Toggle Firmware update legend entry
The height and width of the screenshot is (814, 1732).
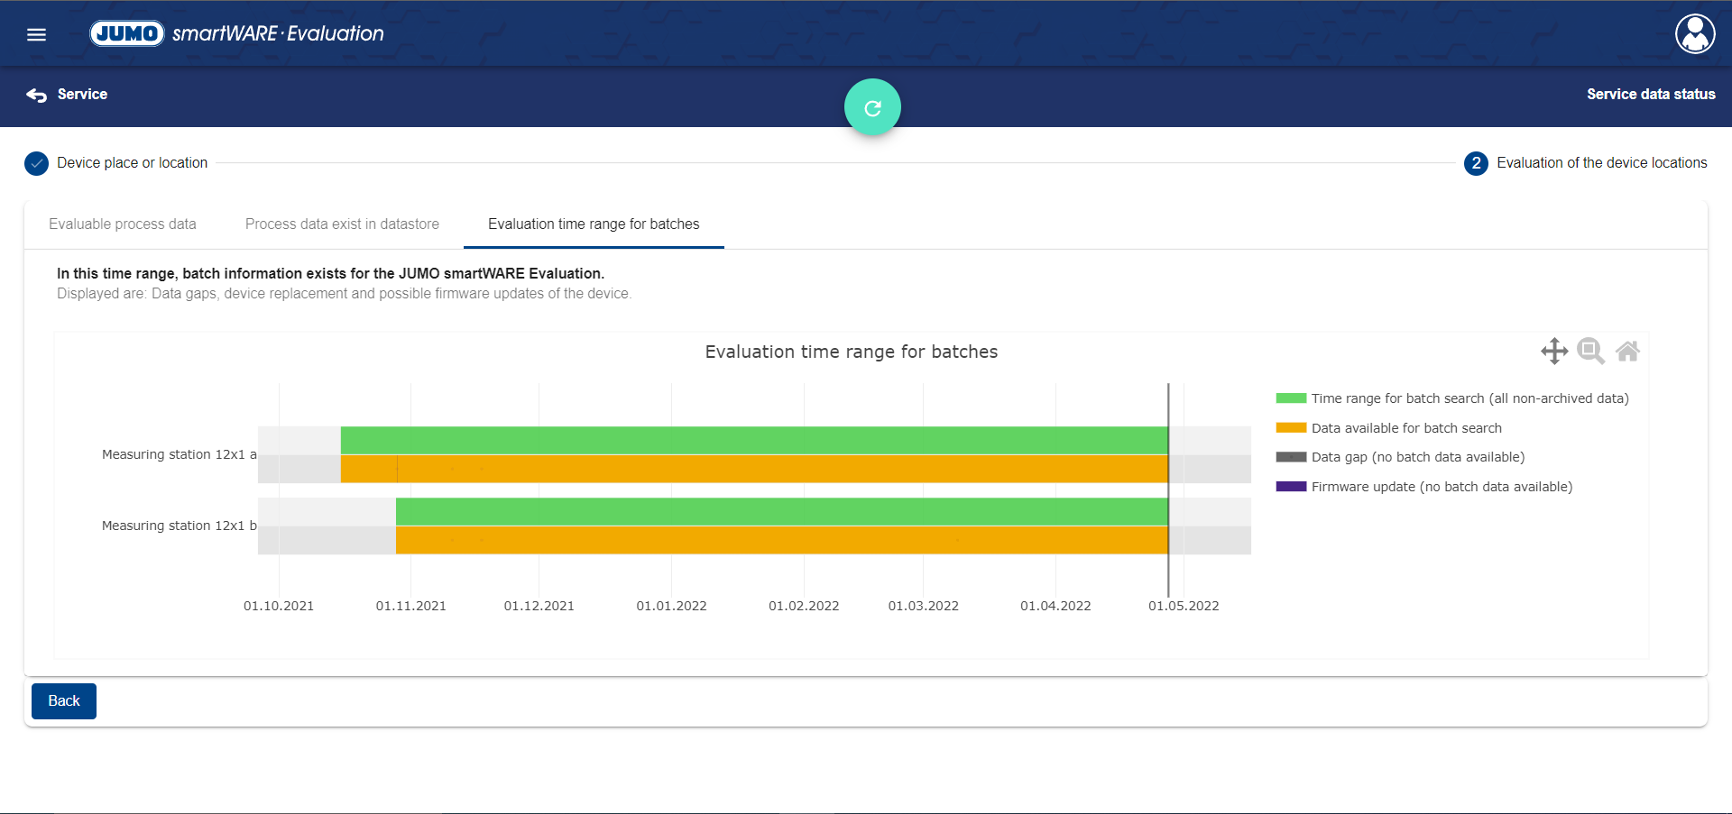tap(1441, 487)
